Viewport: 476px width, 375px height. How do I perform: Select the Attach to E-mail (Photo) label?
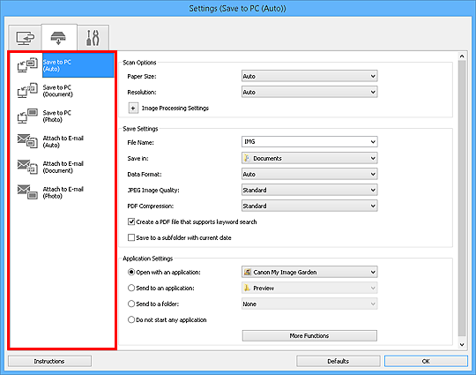63,192
